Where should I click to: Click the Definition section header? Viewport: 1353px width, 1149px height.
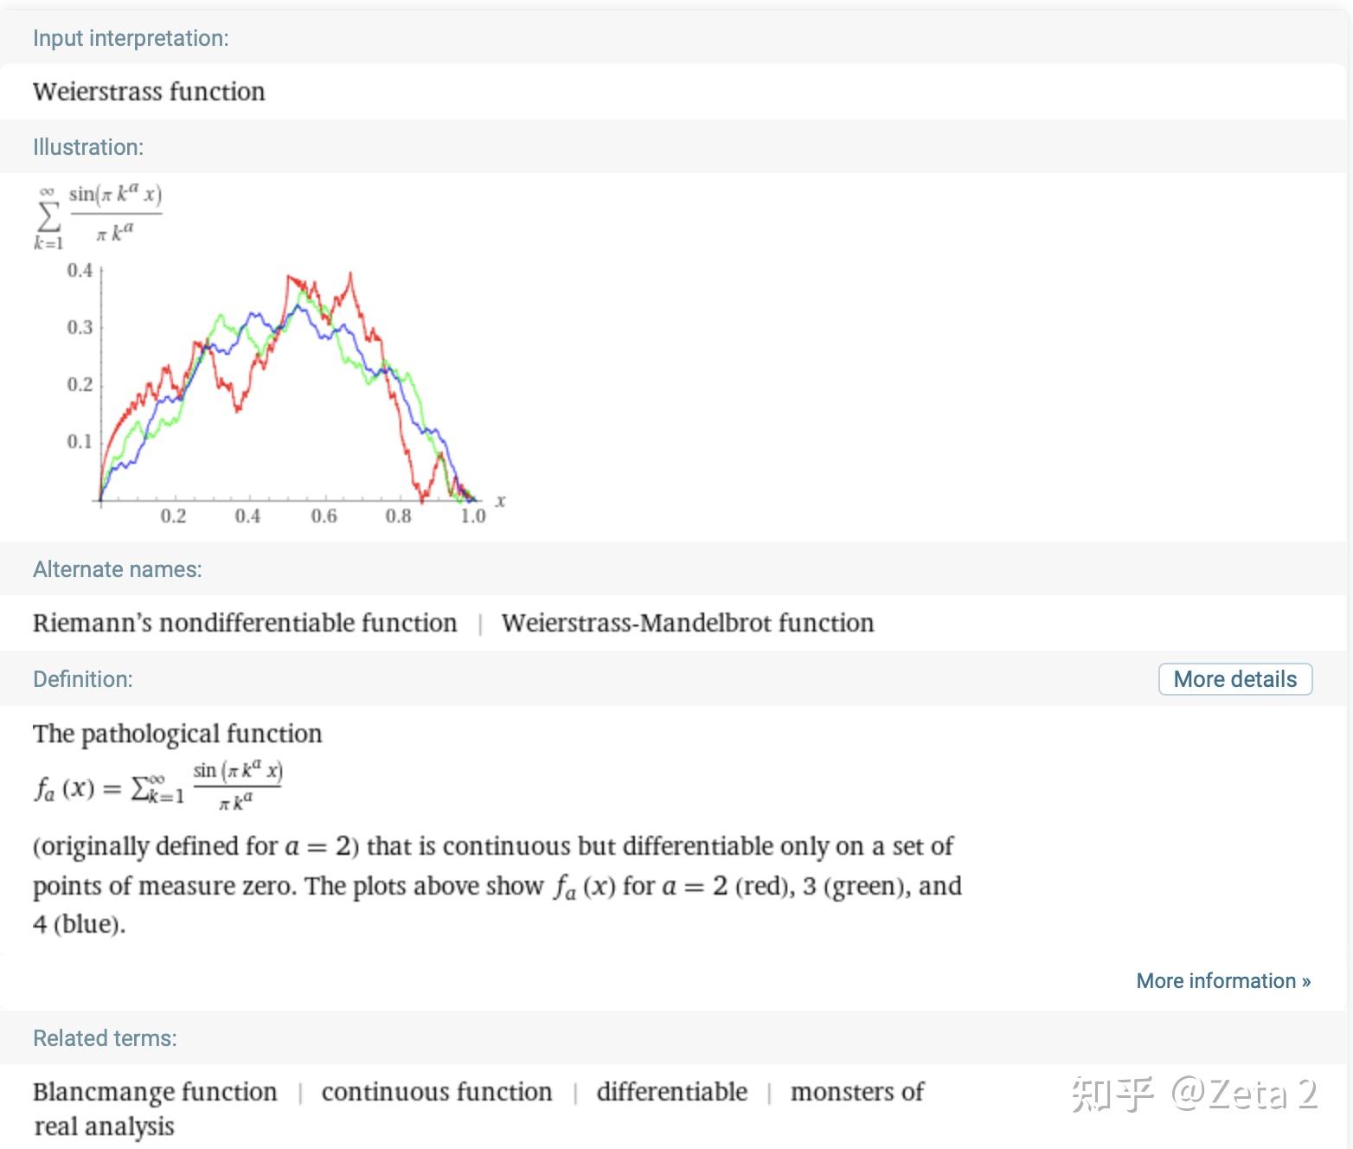point(83,679)
